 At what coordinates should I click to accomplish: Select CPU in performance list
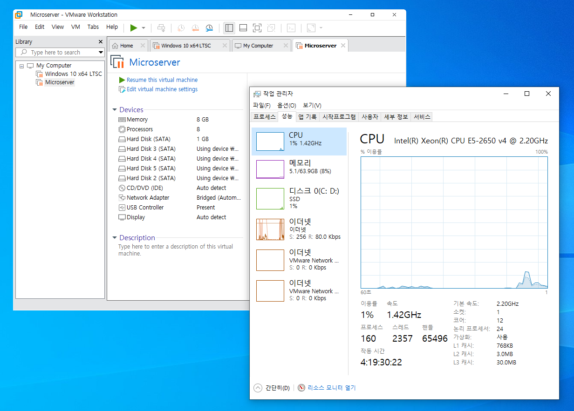[x=299, y=141]
